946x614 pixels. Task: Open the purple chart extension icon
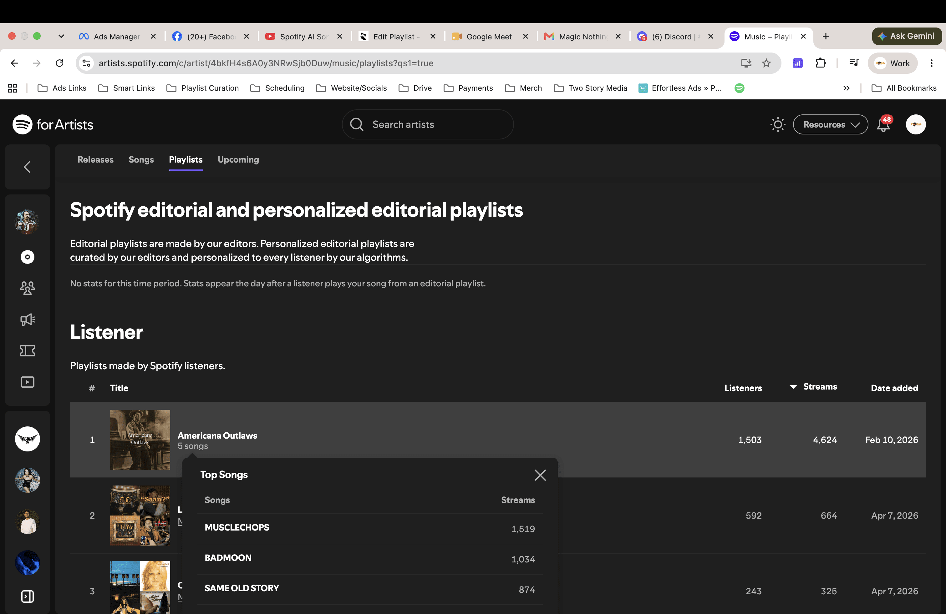[797, 63]
